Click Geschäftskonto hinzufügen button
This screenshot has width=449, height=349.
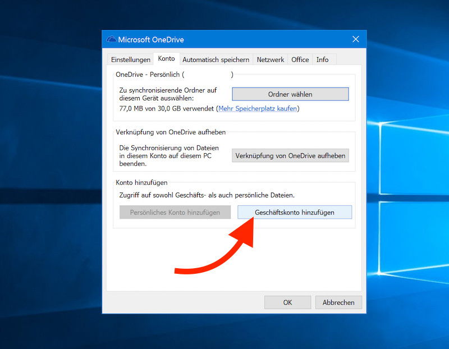(x=295, y=212)
